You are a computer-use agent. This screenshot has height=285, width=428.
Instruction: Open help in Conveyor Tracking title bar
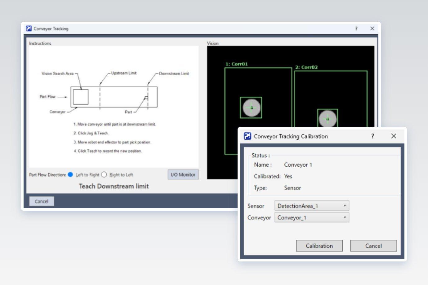(x=356, y=28)
